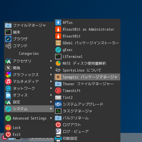142x142 pixels.
Task: Expand the グラフィックス submenu arrow
Action: 51,75
